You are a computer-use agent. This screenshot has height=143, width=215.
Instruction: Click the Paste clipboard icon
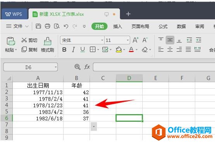(x=11, y=41)
